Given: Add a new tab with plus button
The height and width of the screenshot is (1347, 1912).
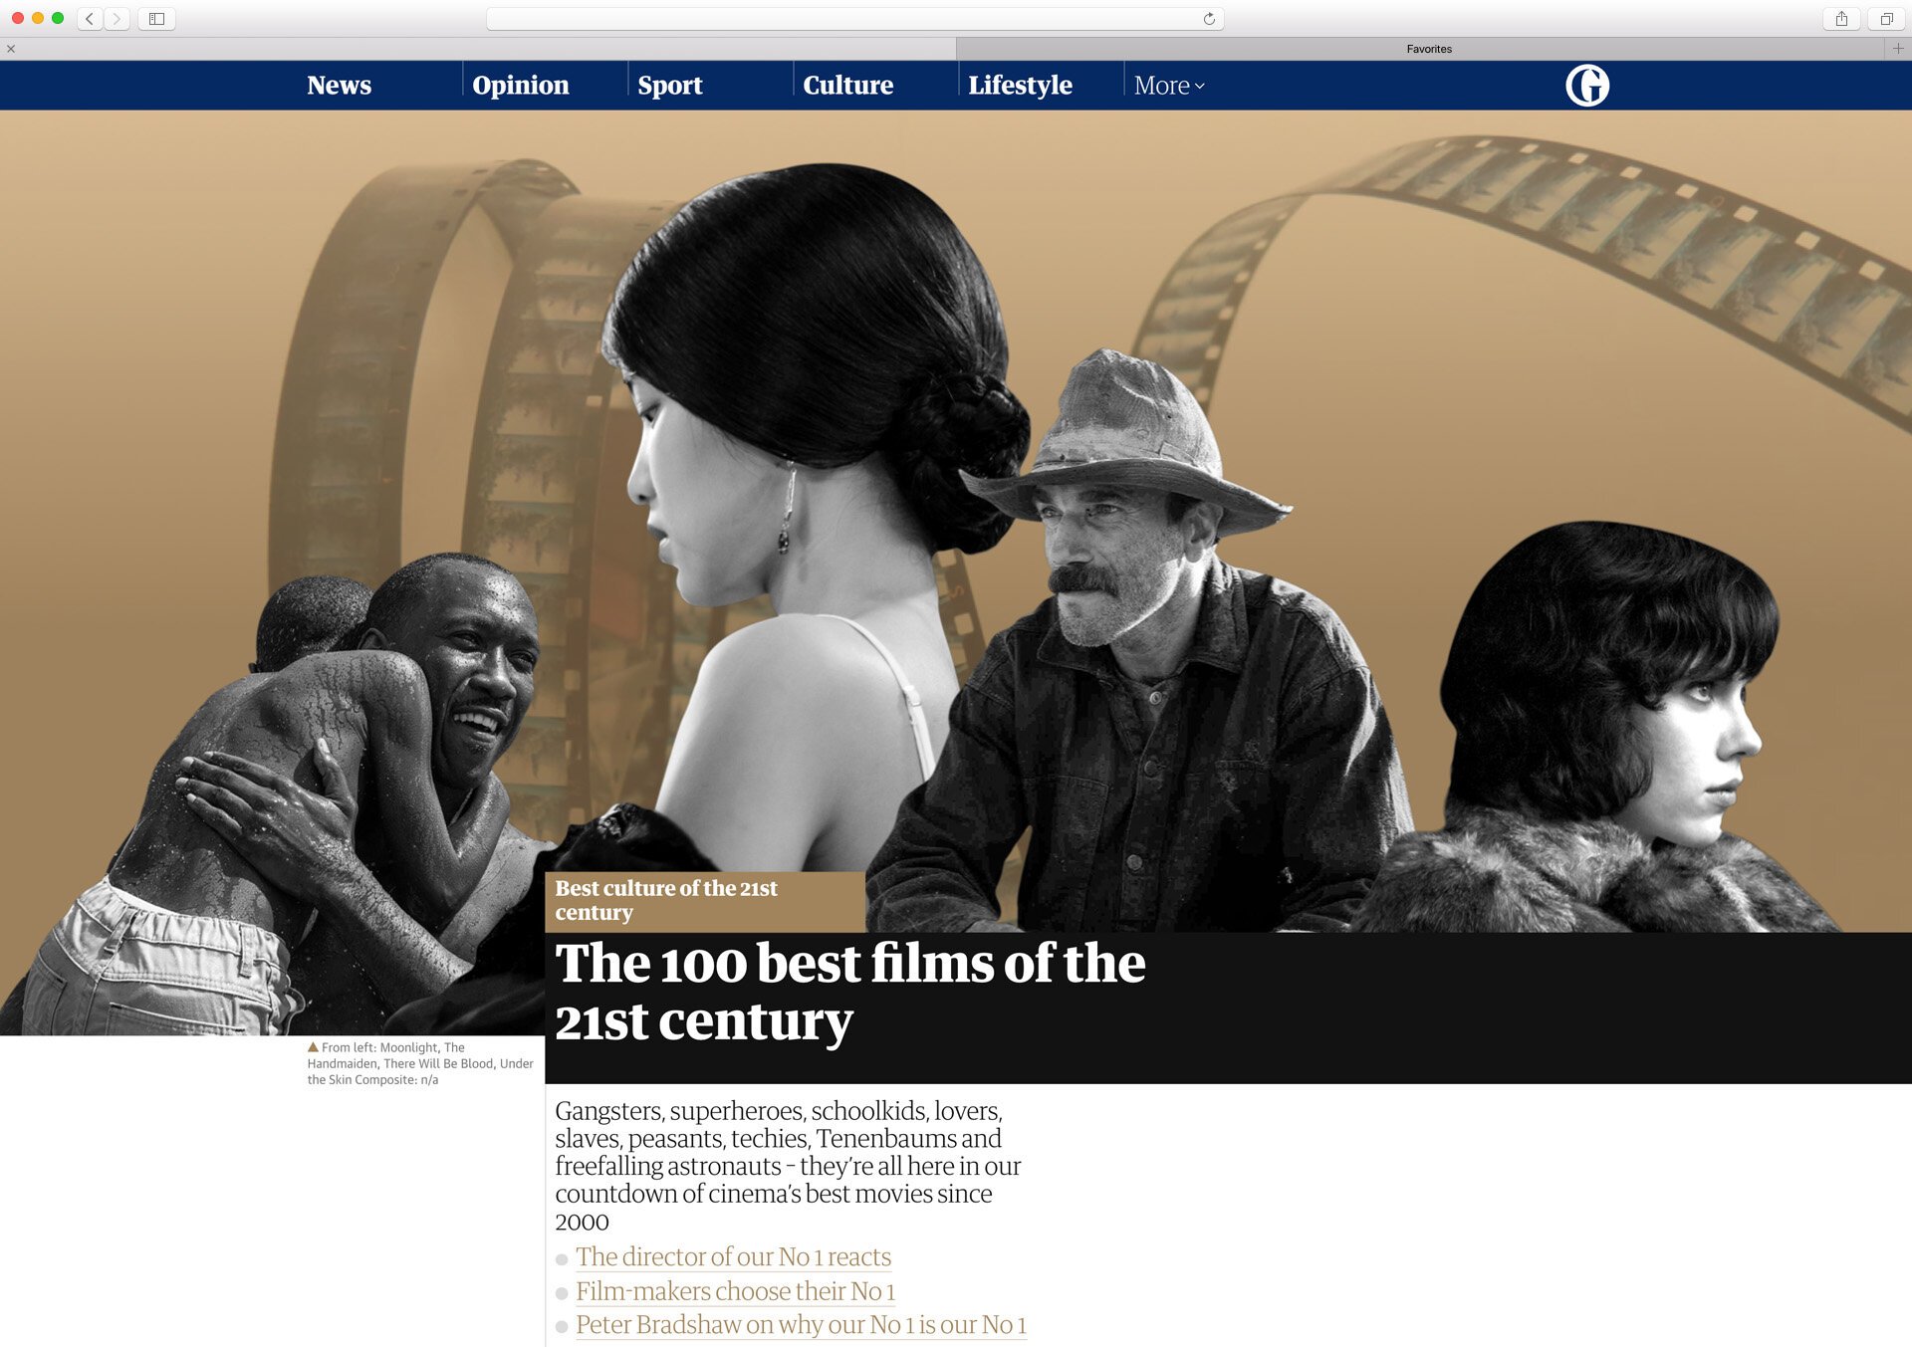Looking at the screenshot, I should (x=1898, y=48).
